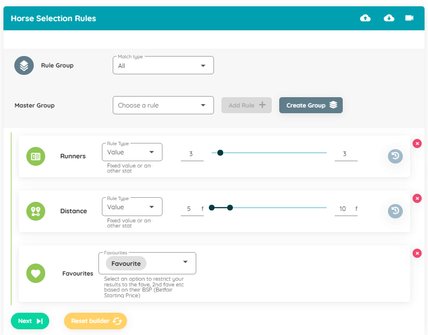
Task: Expand the Choose a rule dropdown
Action: tap(163, 105)
